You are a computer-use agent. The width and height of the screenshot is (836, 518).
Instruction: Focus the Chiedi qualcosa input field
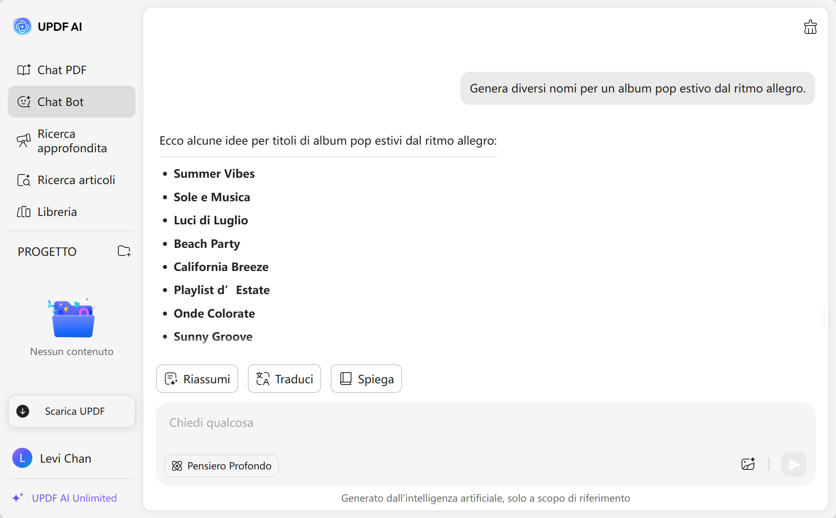click(x=438, y=423)
